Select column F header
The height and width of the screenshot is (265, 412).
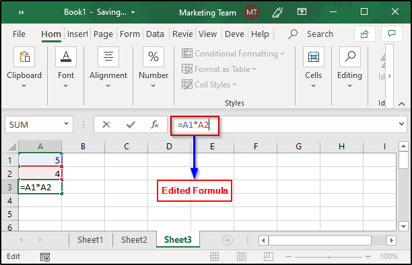coord(255,147)
